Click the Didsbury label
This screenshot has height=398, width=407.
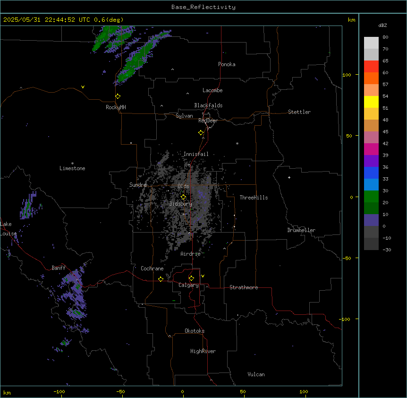pyautogui.click(x=180, y=204)
